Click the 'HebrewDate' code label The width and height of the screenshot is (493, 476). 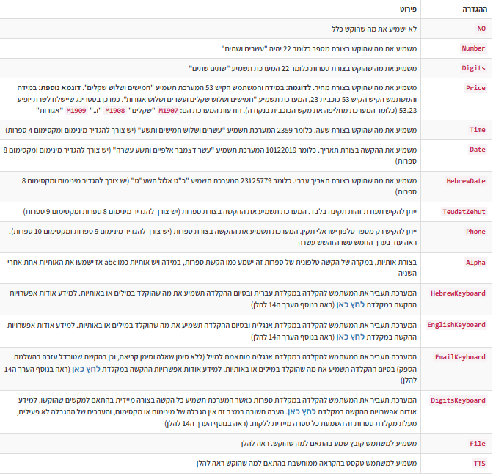coord(466,180)
